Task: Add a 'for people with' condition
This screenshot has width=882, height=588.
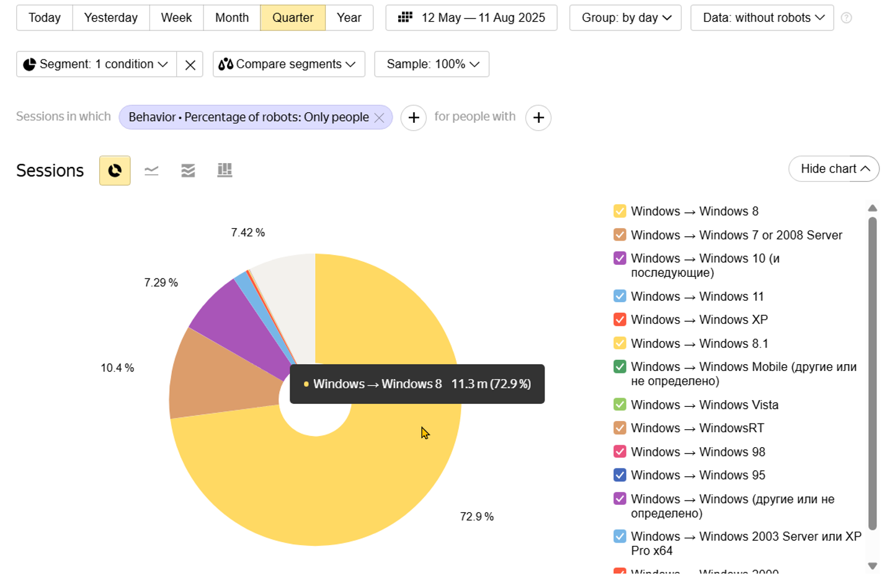Action: pos(538,118)
